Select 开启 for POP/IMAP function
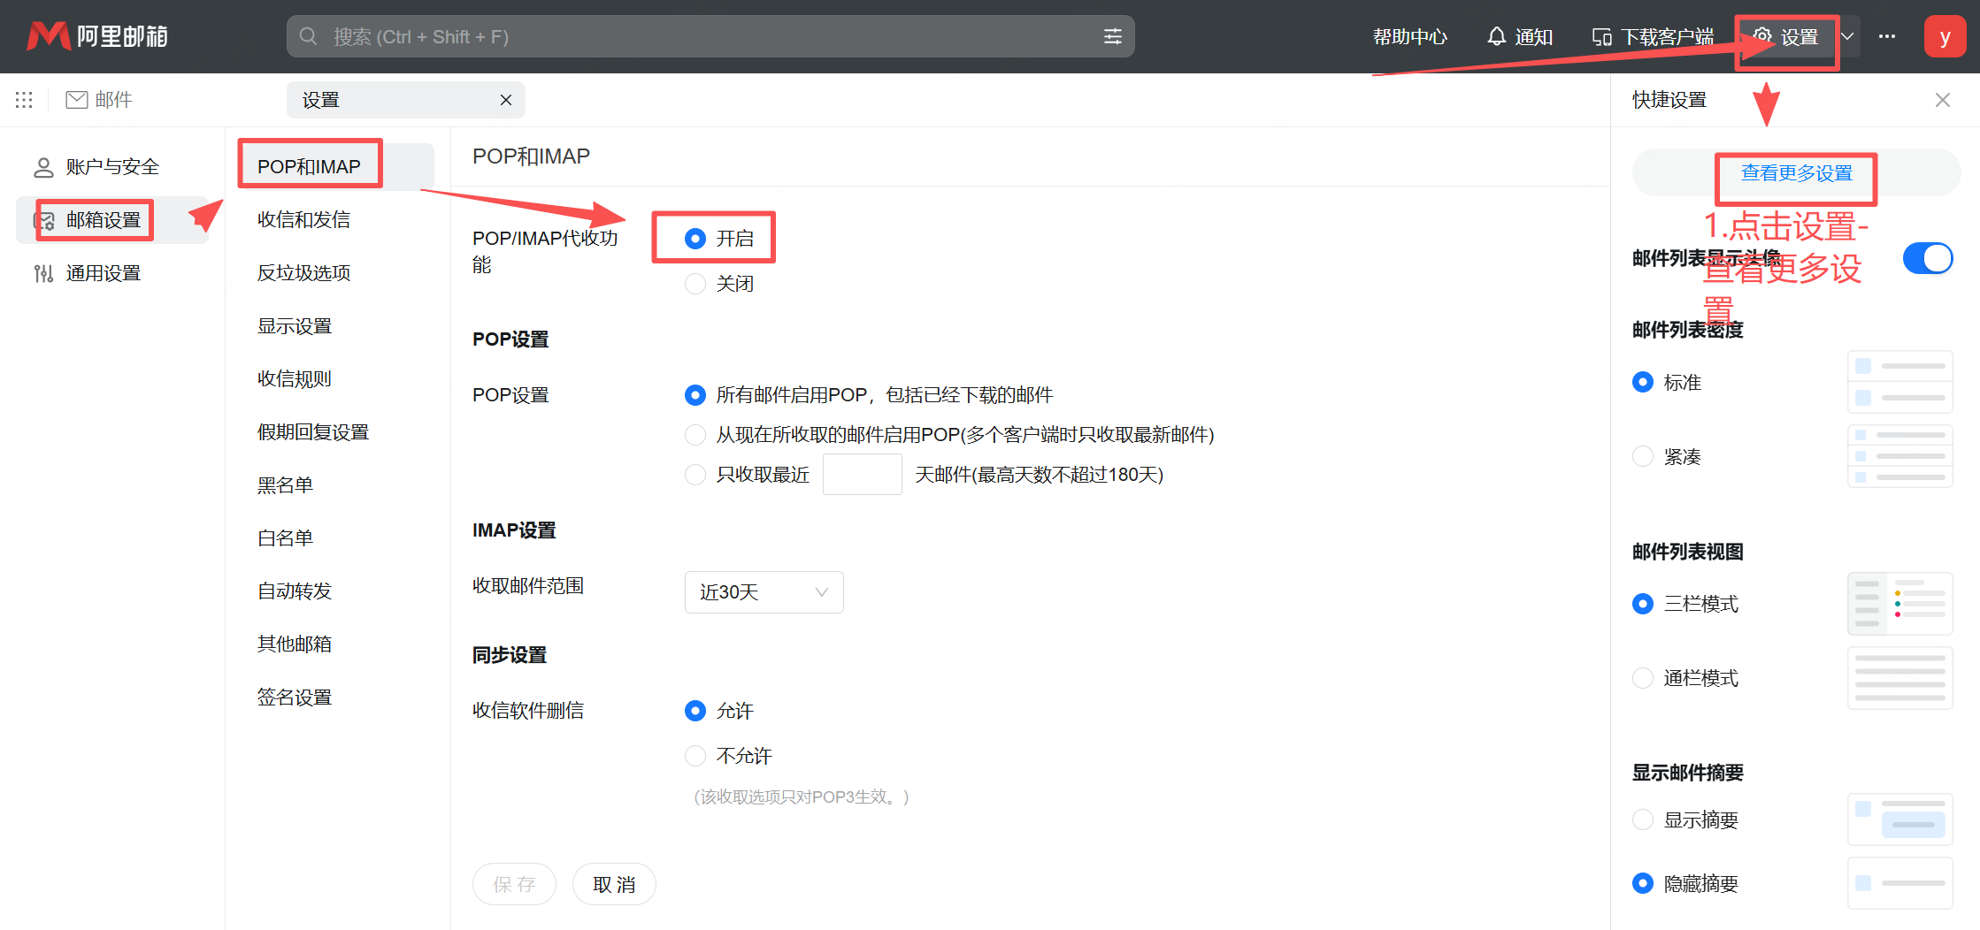The image size is (1980, 930). point(695,239)
